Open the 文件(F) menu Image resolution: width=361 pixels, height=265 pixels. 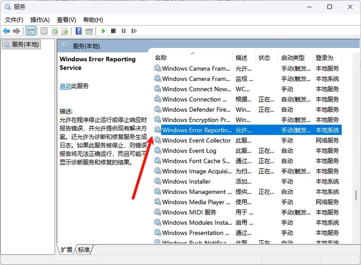[14, 20]
